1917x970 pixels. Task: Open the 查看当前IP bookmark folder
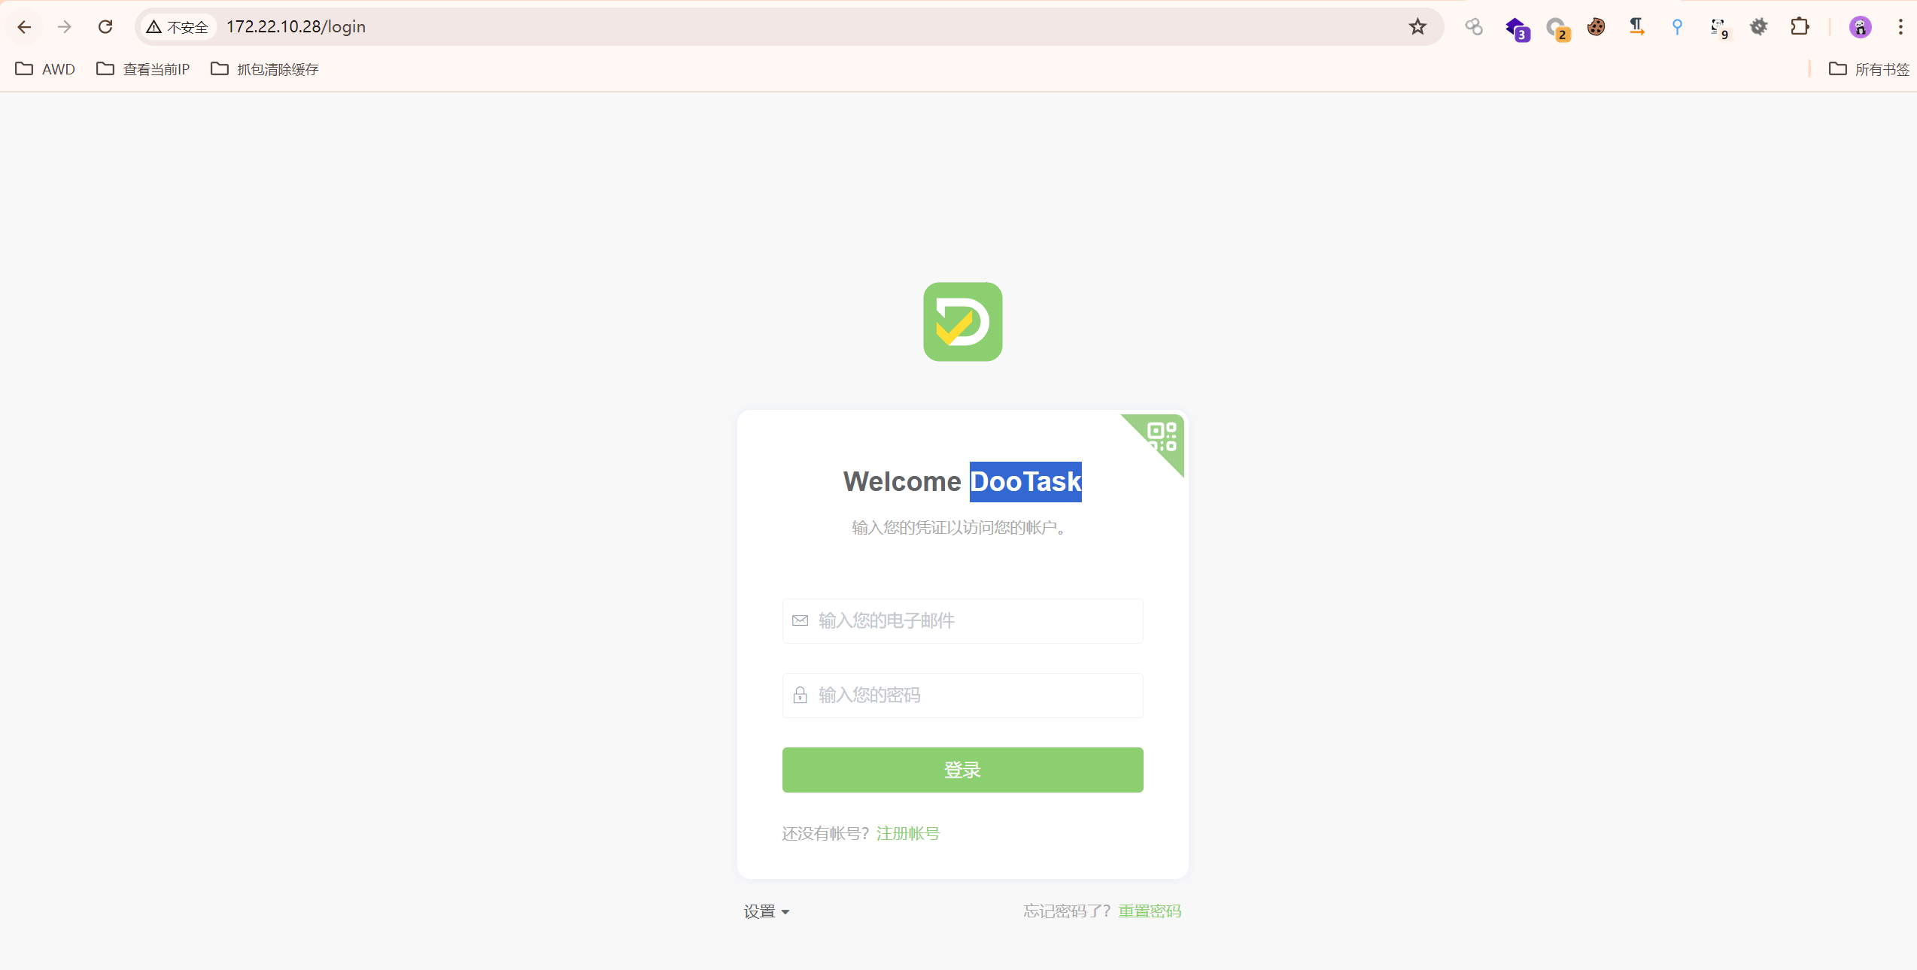[x=143, y=69]
